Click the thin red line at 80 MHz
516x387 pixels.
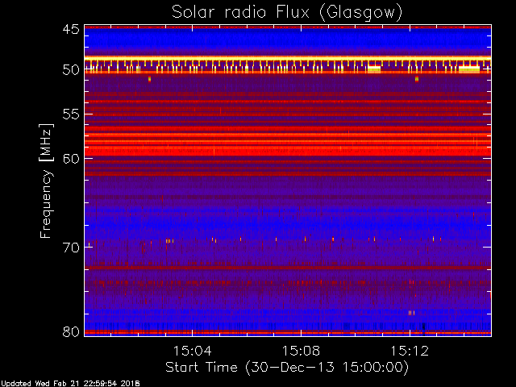287,332
